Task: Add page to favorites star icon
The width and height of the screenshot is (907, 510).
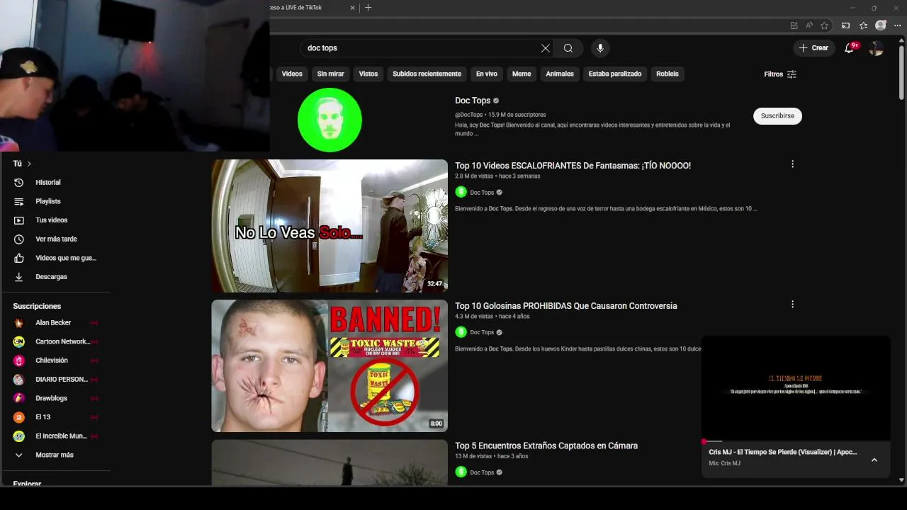Action: click(825, 25)
